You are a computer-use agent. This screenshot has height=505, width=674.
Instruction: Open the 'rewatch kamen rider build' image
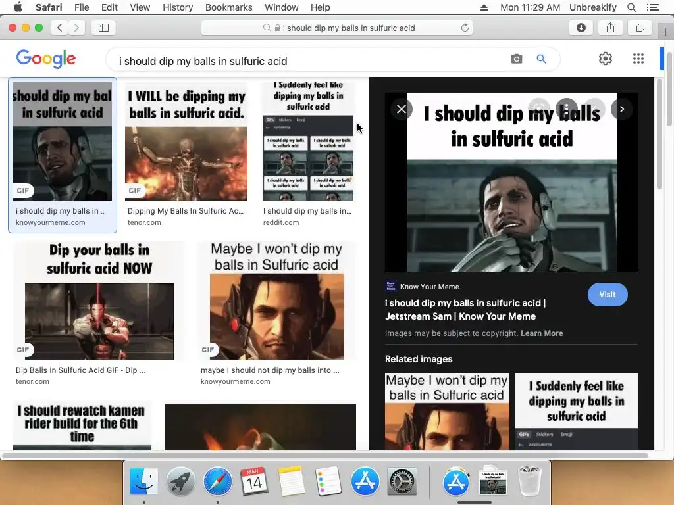pos(82,425)
